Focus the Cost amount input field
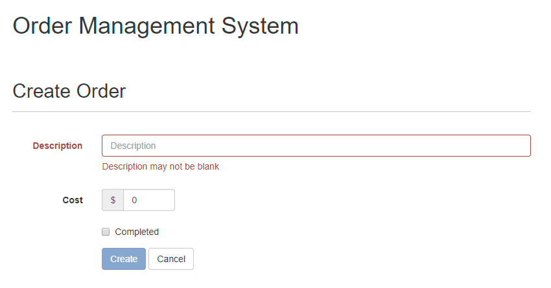Screen dimensions: 551x288 click(148, 200)
